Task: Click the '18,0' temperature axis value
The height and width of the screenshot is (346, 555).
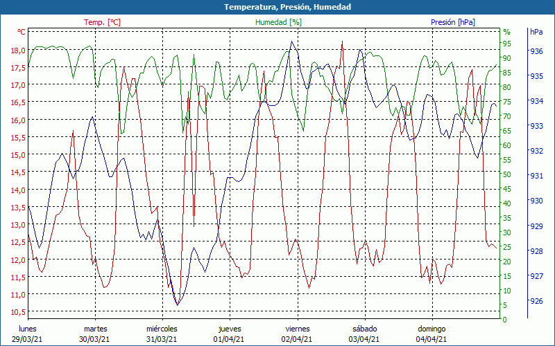Action: (x=19, y=50)
